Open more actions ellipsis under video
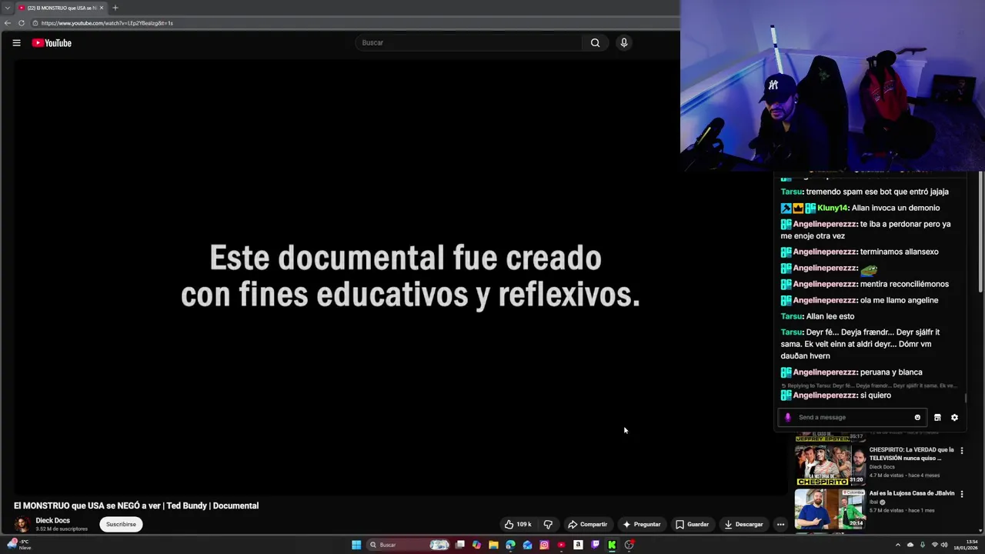 click(x=780, y=525)
